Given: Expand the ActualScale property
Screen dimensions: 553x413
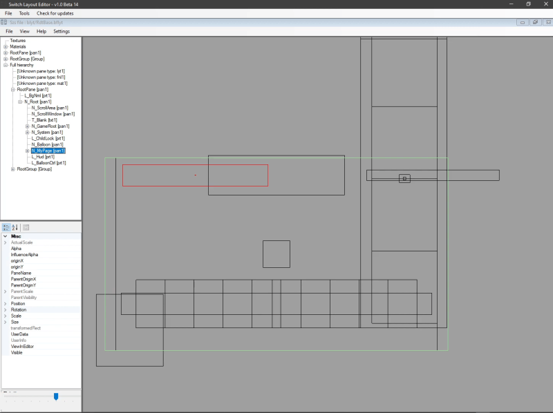Looking at the screenshot, I should point(6,242).
